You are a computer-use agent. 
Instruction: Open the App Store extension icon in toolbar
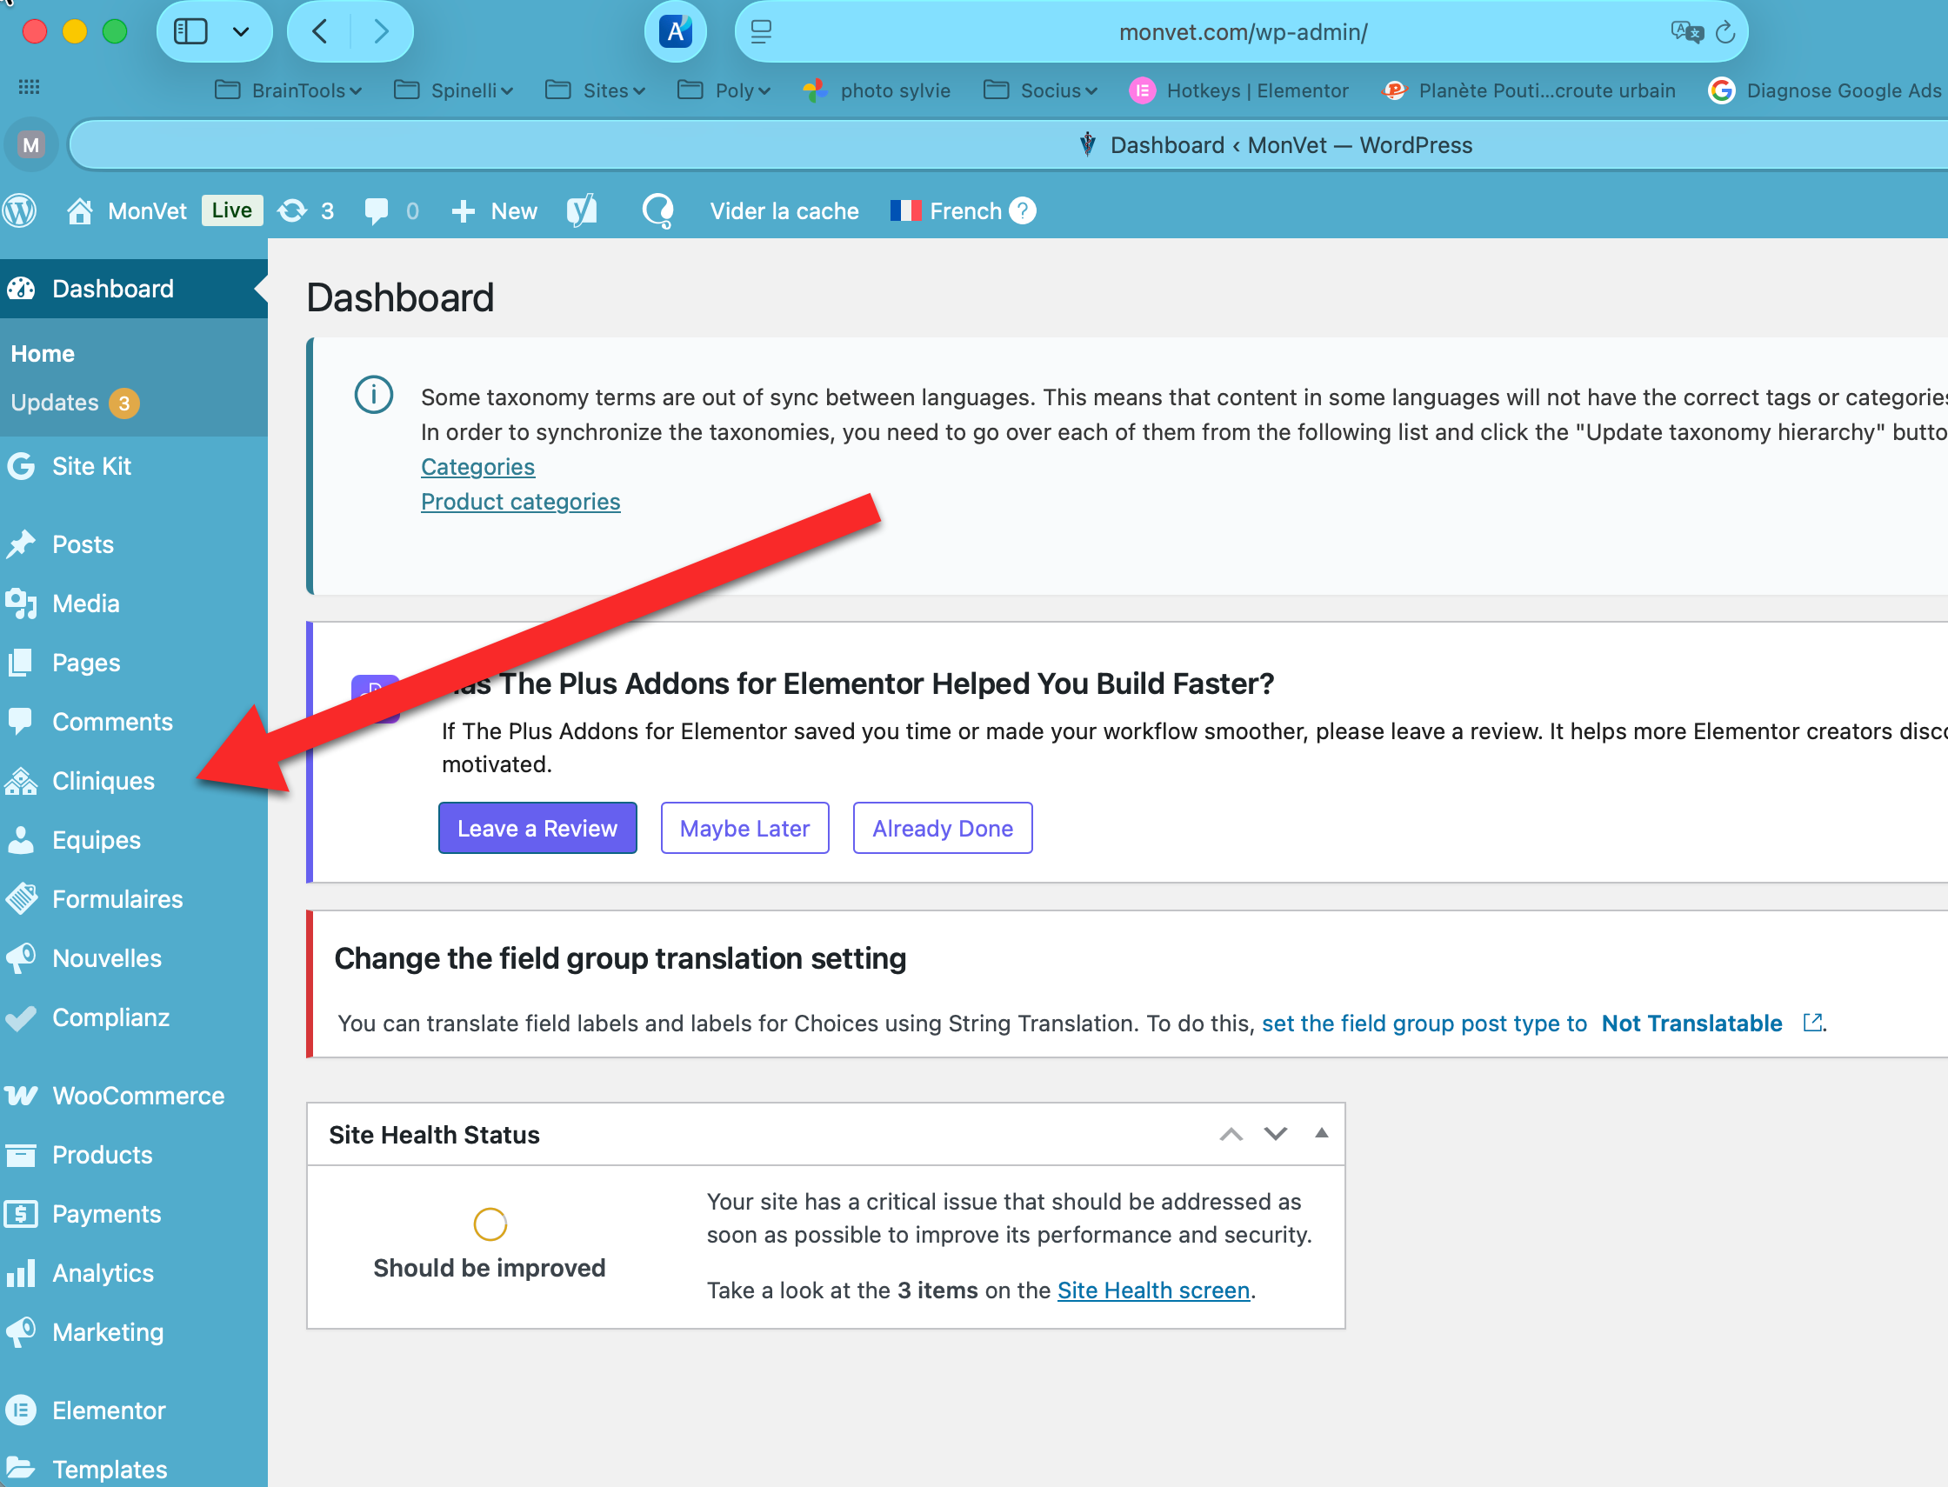point(676,33)
